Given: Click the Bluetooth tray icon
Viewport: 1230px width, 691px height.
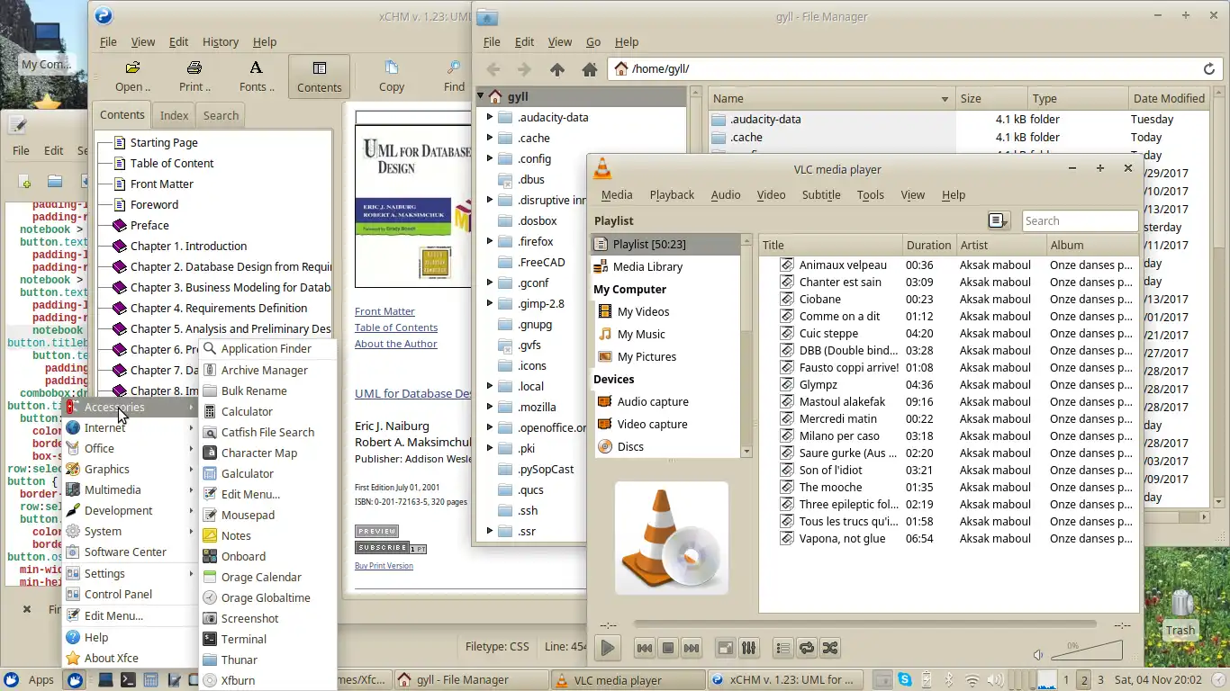Looking at the screenshot, I should 947,680.
